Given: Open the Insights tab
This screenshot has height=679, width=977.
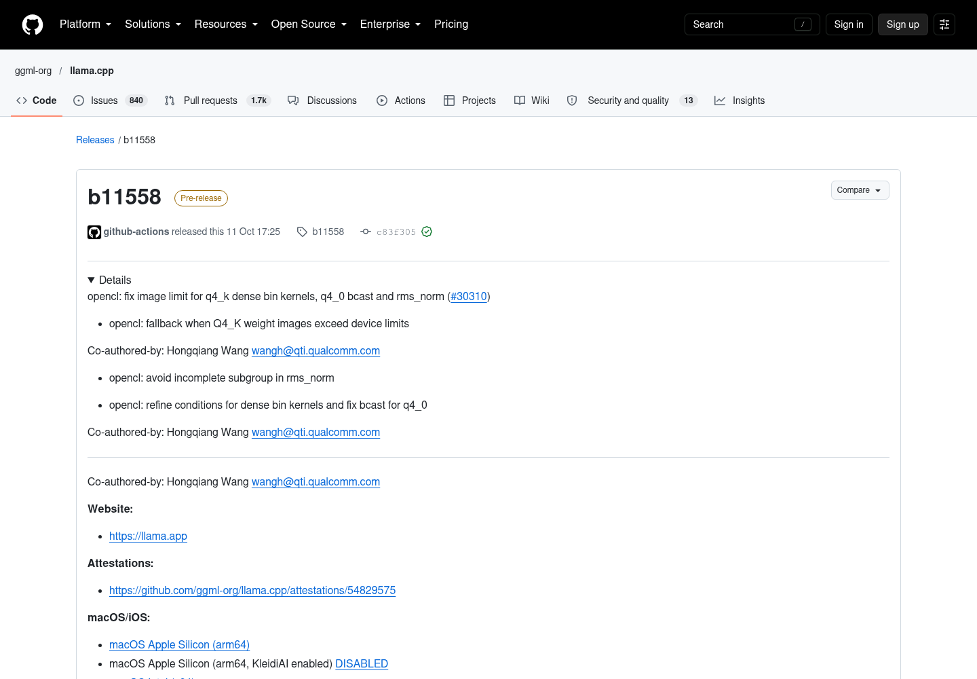Looking at the screenshot, I should (x=740, y=100).
